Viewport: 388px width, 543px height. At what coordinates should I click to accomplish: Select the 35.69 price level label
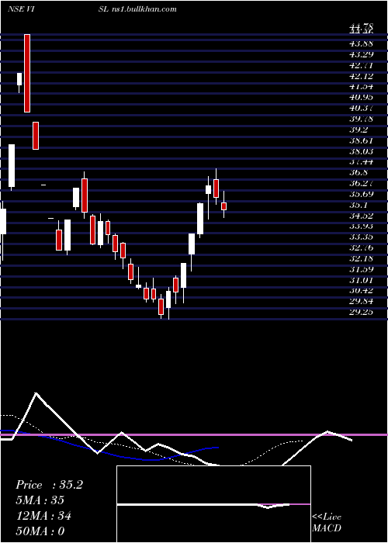click(x=361, y=194)
